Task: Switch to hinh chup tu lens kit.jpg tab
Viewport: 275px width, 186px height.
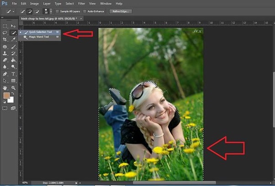Action: click(49, 19)
